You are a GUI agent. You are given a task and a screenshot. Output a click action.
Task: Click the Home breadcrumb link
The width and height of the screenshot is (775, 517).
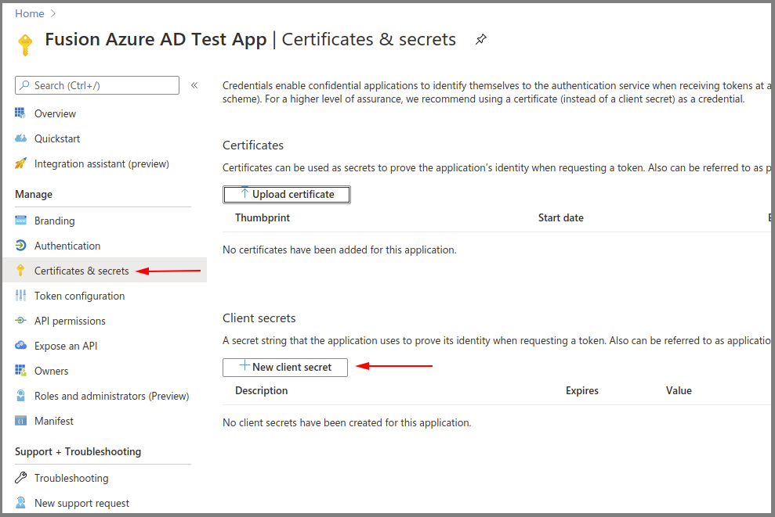(30, 13)
